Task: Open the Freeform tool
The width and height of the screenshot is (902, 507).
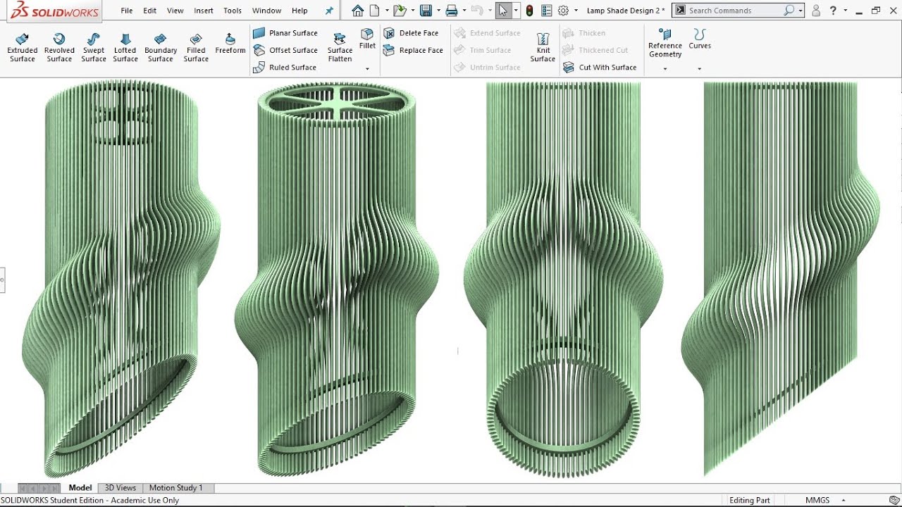Action: [x=230, y=44]
